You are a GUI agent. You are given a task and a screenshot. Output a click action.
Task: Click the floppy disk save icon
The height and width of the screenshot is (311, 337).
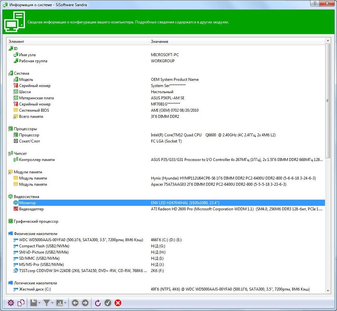pos(33,303)
